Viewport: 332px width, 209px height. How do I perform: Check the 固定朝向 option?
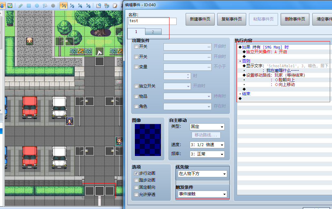[x=136, y=188]
